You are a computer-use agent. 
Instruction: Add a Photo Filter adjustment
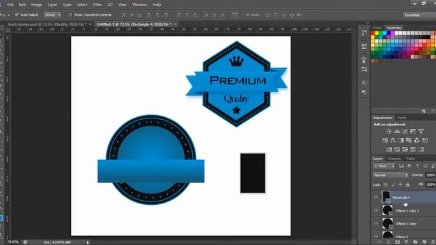pyautogui.click(x=409, y=140)
